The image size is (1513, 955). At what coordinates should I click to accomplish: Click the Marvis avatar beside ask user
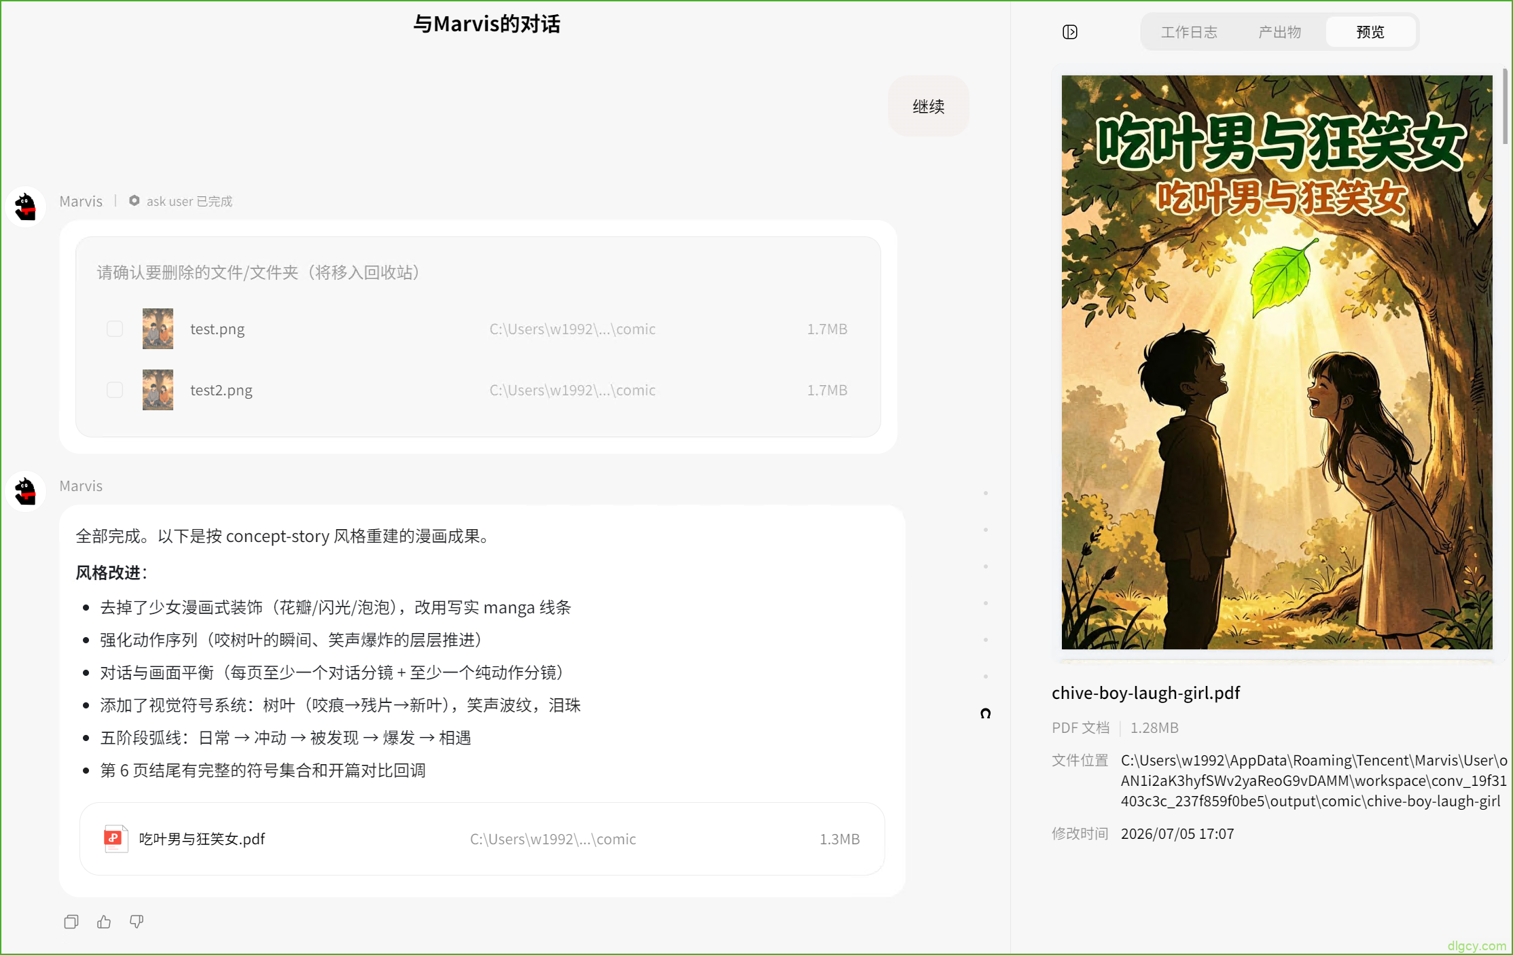click(x=26, y=206)
